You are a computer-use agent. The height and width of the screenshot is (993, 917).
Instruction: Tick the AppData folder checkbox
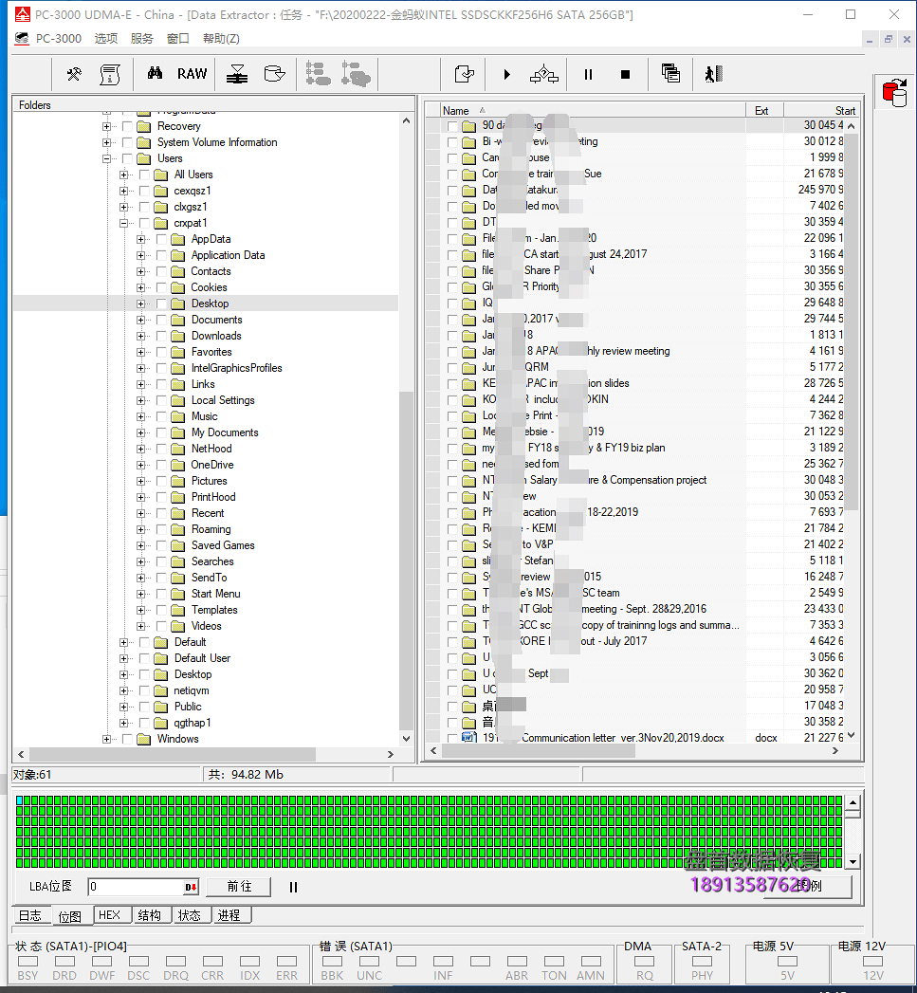click(x=161, y=239)
